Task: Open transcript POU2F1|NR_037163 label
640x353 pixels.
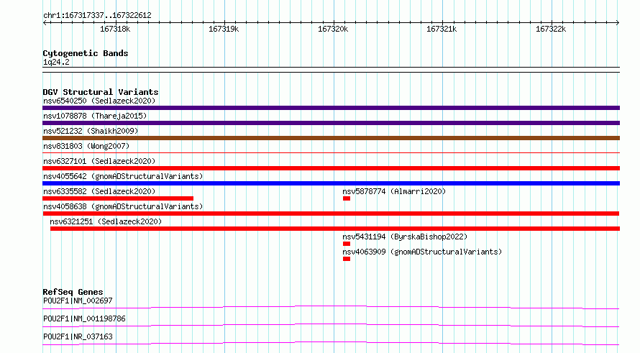Action: coord(78,336)
